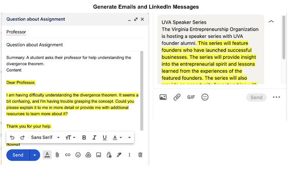Add an image to the LinkedIn message

[x=163, y=97]
